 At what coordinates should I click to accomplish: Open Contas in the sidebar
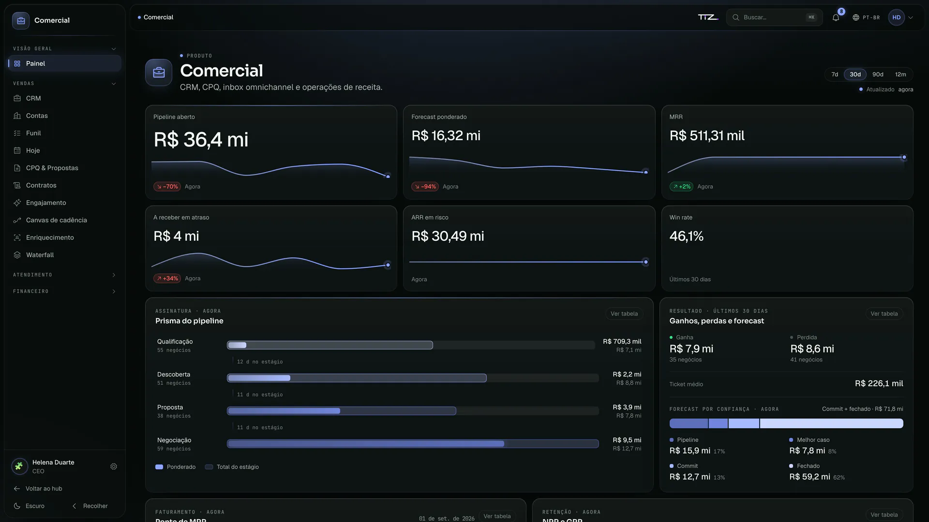(64, 116)
